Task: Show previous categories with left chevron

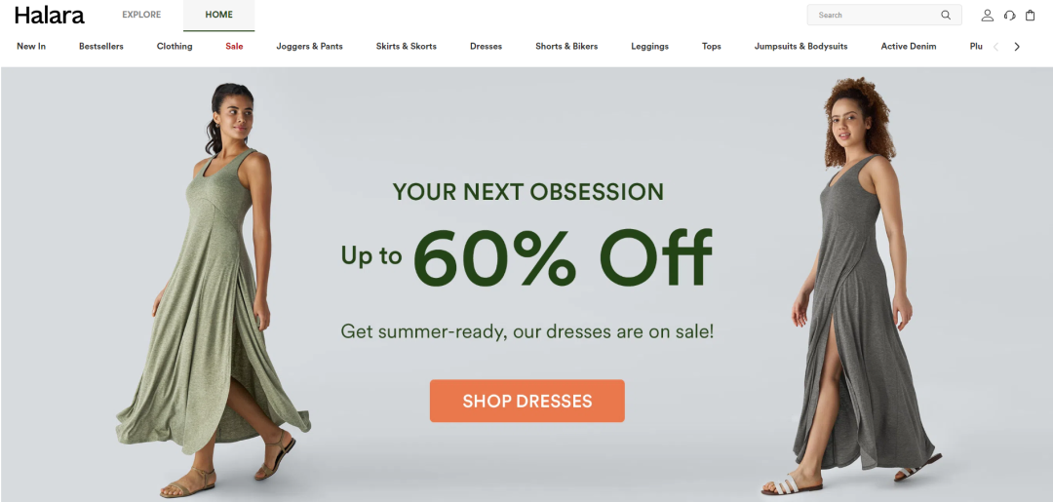Action: [x=995, y=47]
